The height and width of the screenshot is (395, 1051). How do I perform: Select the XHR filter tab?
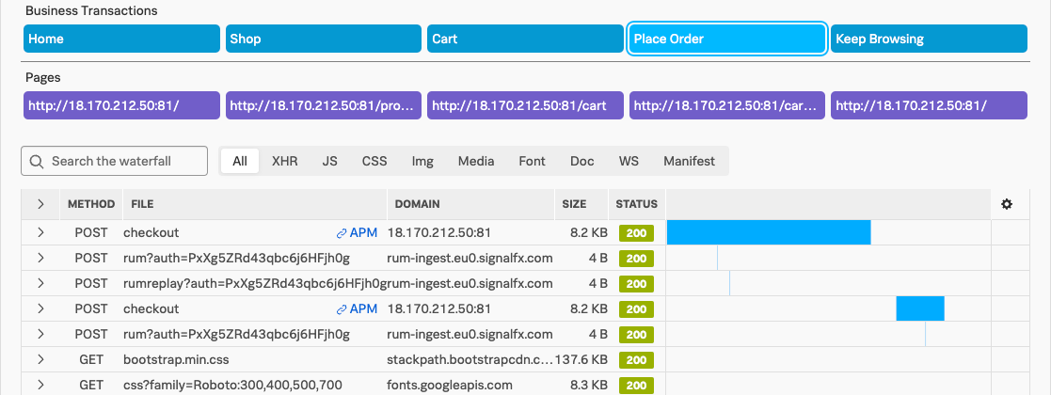click(x=284, y=161)
